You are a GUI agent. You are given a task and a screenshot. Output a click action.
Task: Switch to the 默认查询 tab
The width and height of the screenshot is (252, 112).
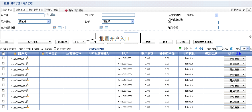coord(7,10)
